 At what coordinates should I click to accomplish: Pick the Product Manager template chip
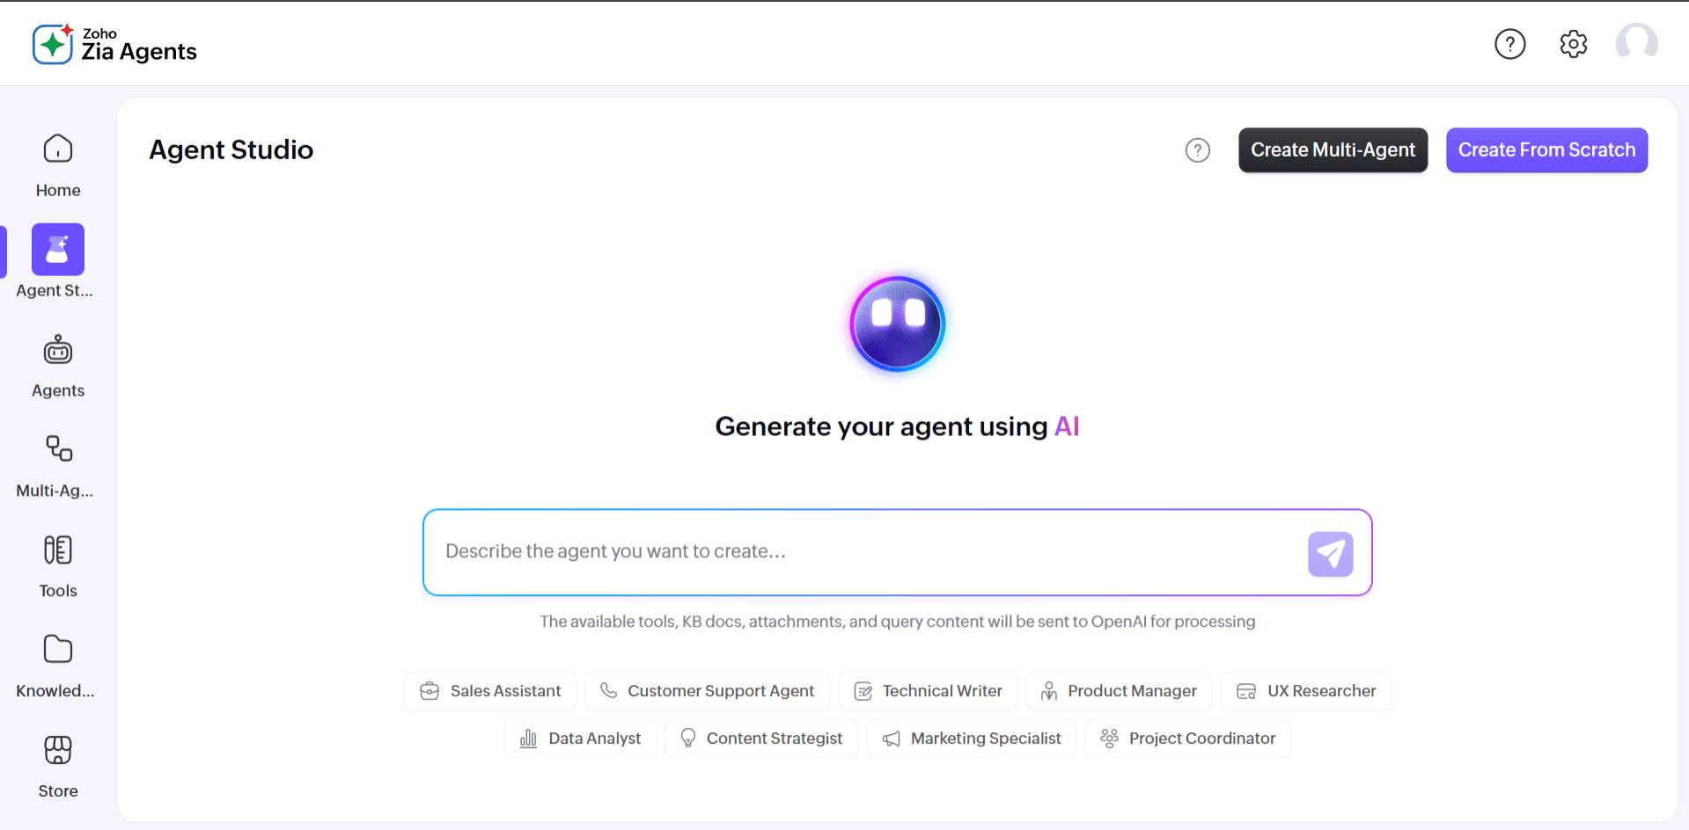pos(1119,691)
